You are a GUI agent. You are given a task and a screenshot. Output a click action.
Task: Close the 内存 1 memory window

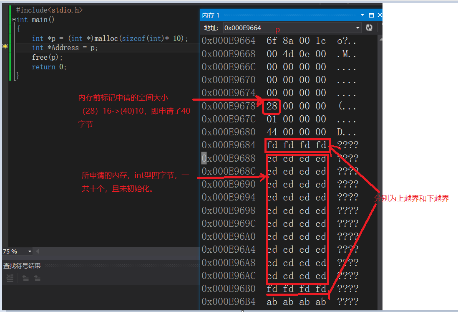coord(379,15)
